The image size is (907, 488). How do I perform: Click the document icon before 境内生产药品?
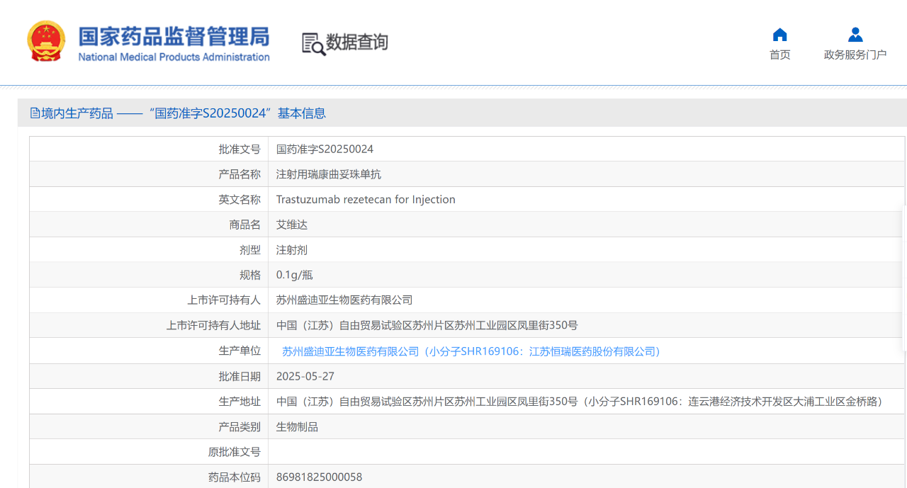pyautogui.click(x=35, y=113)
